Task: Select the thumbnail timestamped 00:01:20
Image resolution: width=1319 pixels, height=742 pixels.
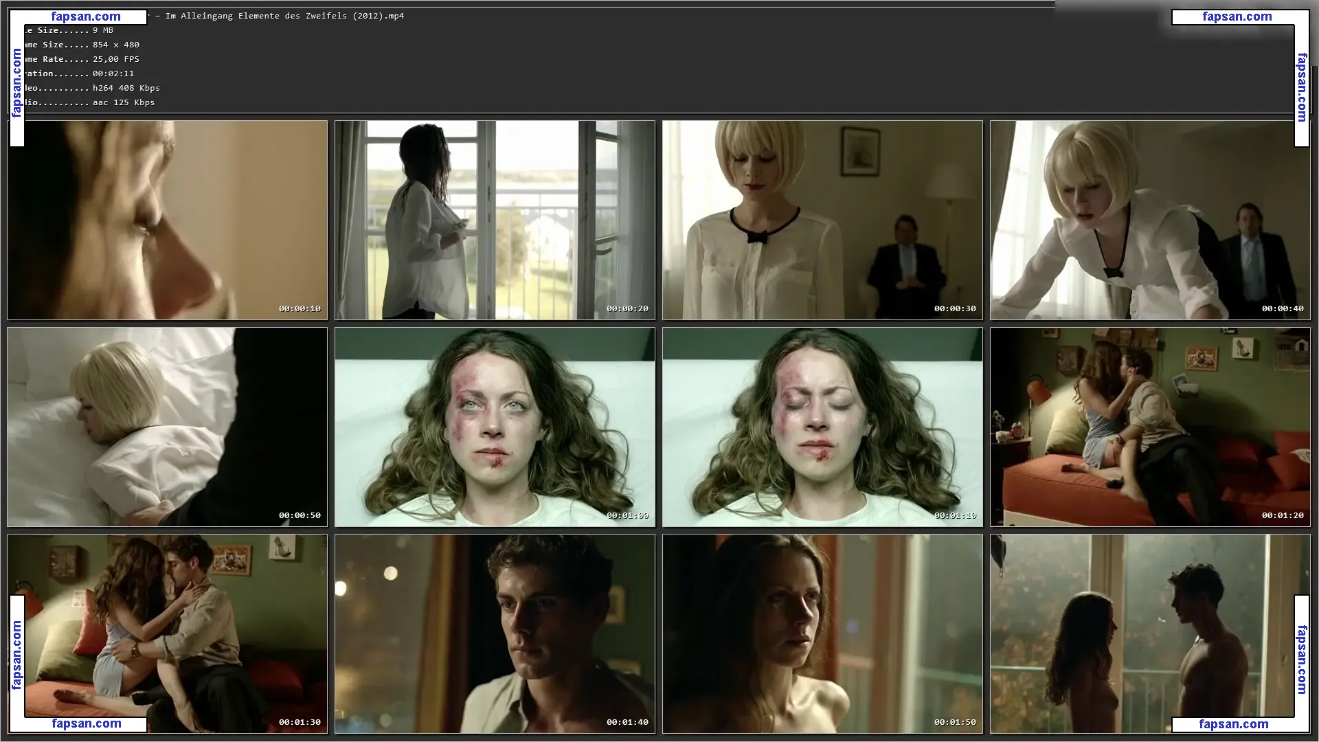Action: click(1150, 427)
